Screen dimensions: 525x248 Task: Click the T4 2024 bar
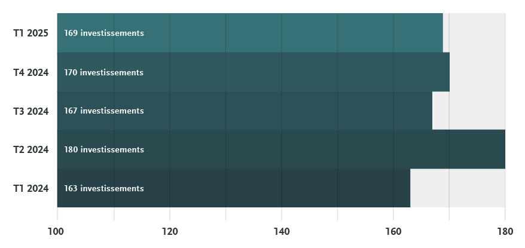[254, 72]
